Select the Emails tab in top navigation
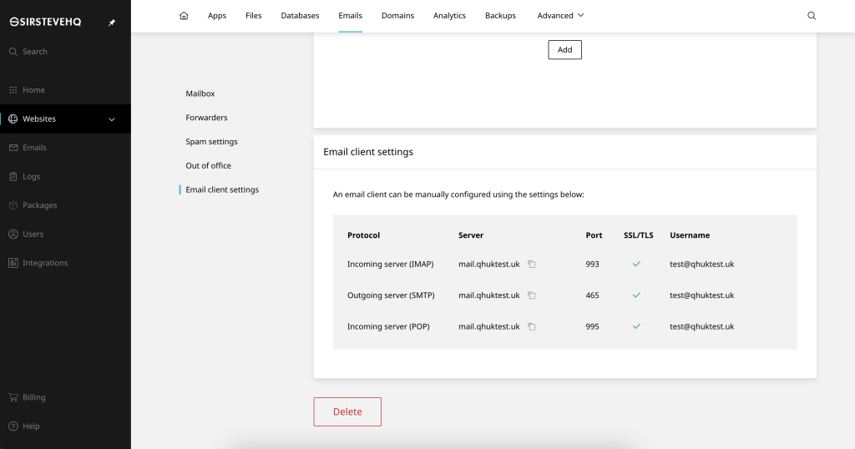This screenshot has height=449, width=855. point(350,15)
